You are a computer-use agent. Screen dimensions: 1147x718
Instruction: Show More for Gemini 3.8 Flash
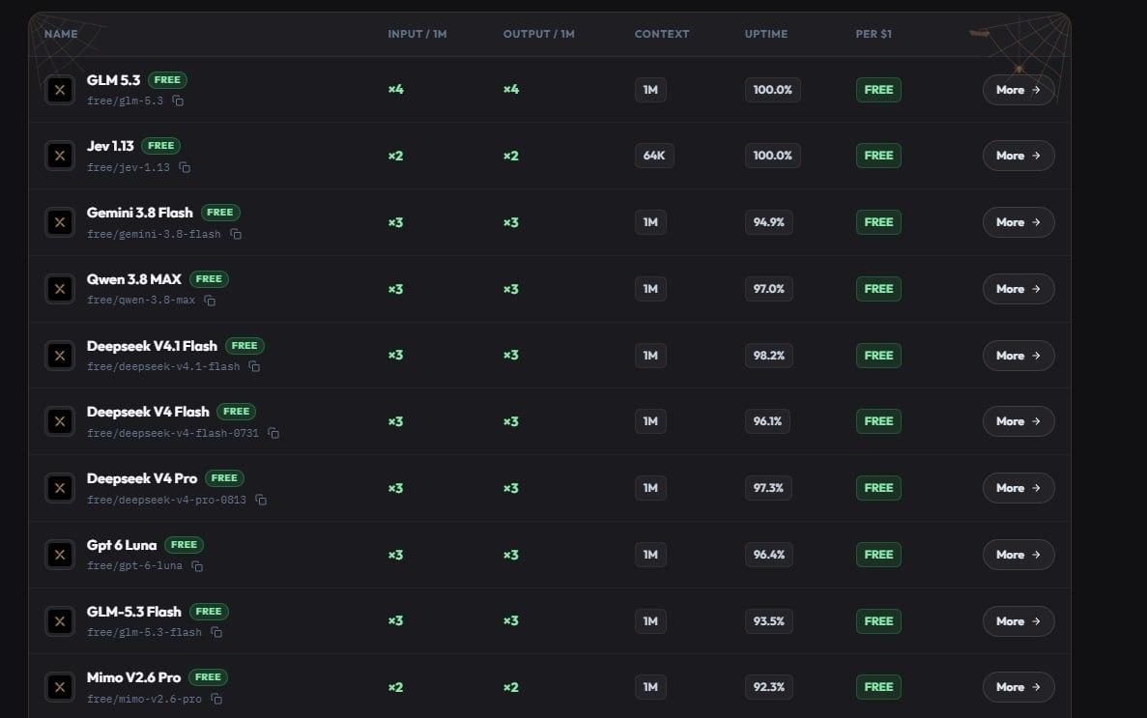click(x=1018, y=222)
